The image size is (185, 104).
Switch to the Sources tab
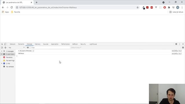[46, 44]
